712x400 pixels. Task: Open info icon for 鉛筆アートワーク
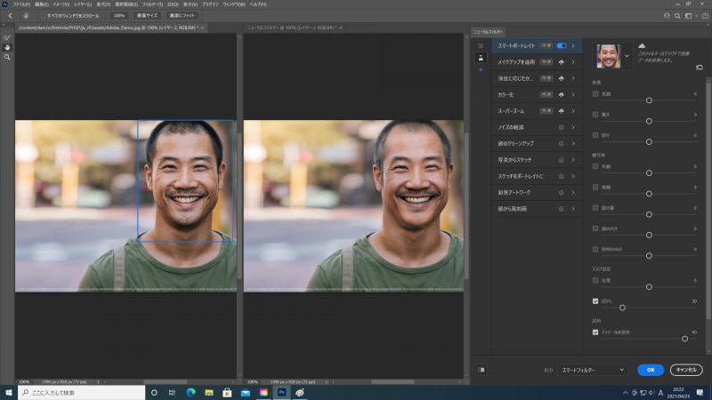(562, 193)
